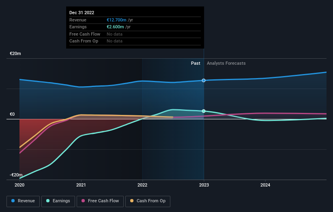The image size is (333, 212).
Task: Click the €20m y-axis label
Action: pos(15,53)
